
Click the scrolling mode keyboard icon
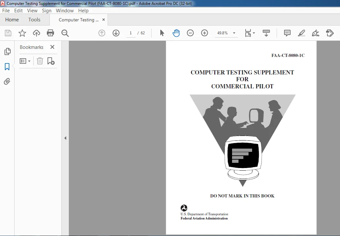pos(266,33)
